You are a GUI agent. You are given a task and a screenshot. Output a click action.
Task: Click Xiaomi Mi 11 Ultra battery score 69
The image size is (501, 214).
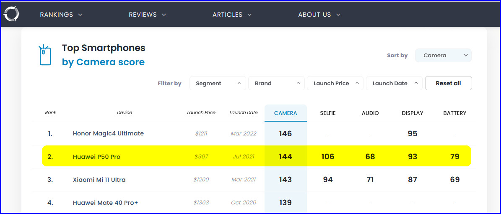(454, 180)
